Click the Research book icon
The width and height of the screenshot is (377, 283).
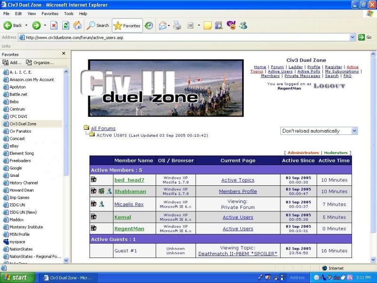[x=219, y=25]
